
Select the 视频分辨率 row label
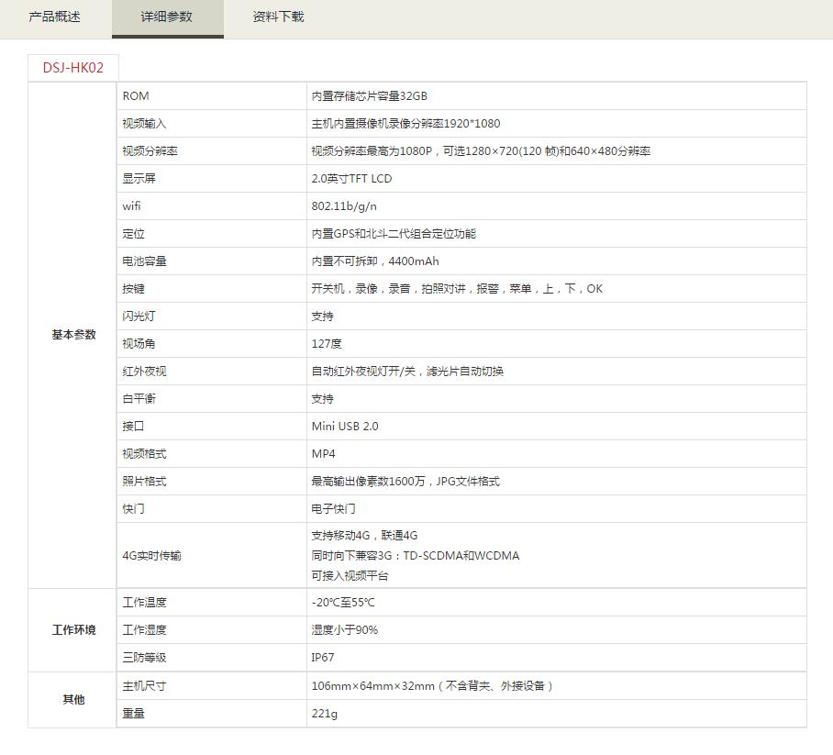(150, 151)
